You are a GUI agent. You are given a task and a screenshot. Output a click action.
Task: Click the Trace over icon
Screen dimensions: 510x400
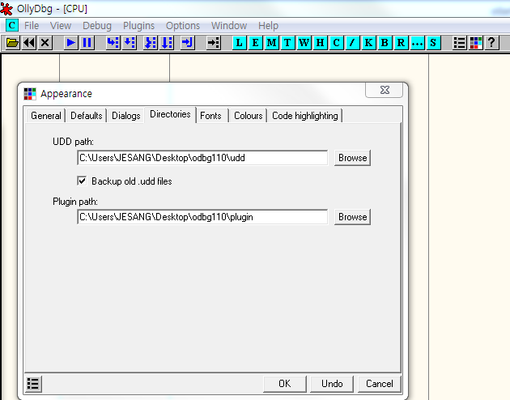pos(167,43)
